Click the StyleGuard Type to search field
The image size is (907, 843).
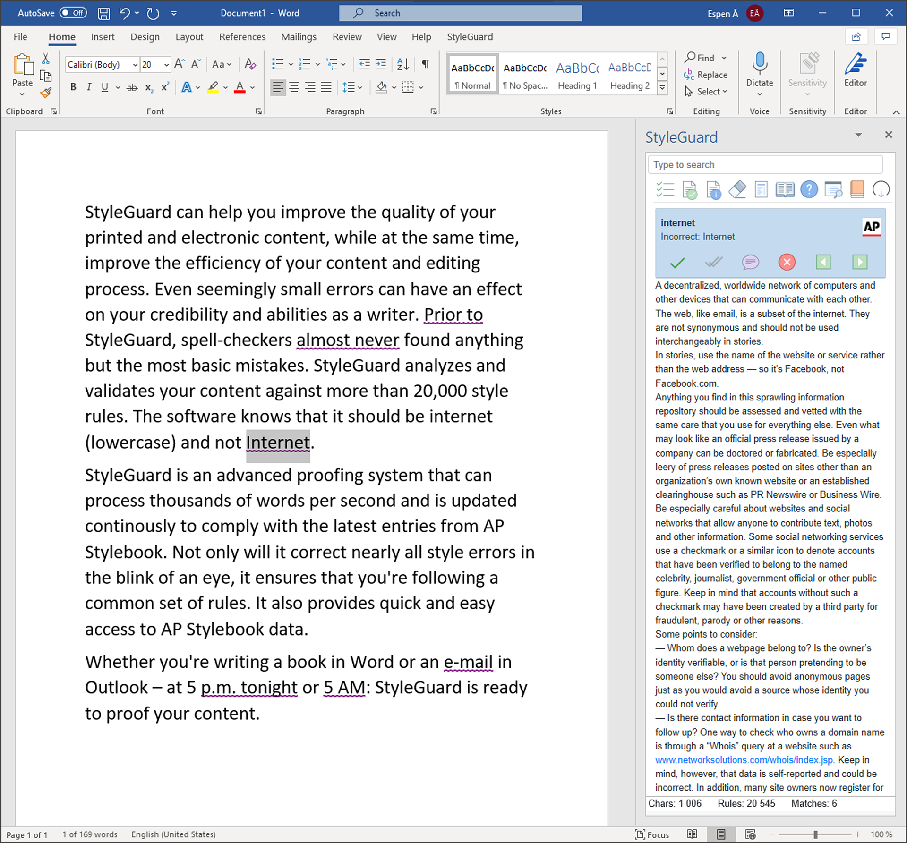[765, 165]
